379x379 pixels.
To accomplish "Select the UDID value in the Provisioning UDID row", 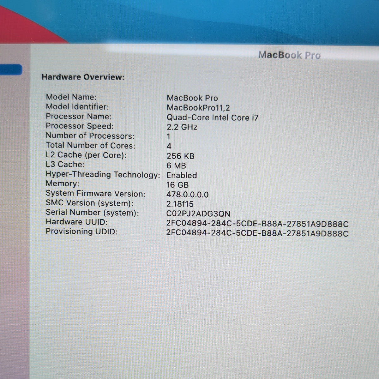I will tap(257, 234).
